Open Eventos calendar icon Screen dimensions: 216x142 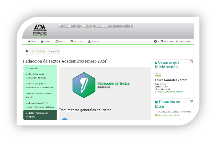click(57, 41)
